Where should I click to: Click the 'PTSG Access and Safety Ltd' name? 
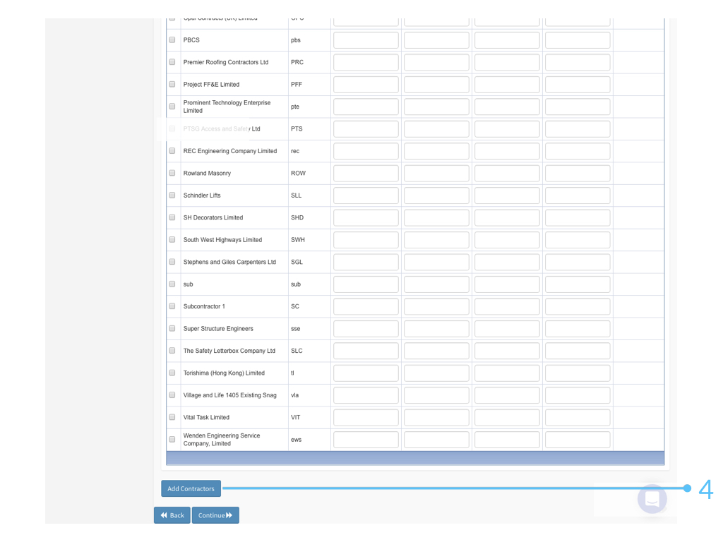pyautogui.click(x=222, y=129)
